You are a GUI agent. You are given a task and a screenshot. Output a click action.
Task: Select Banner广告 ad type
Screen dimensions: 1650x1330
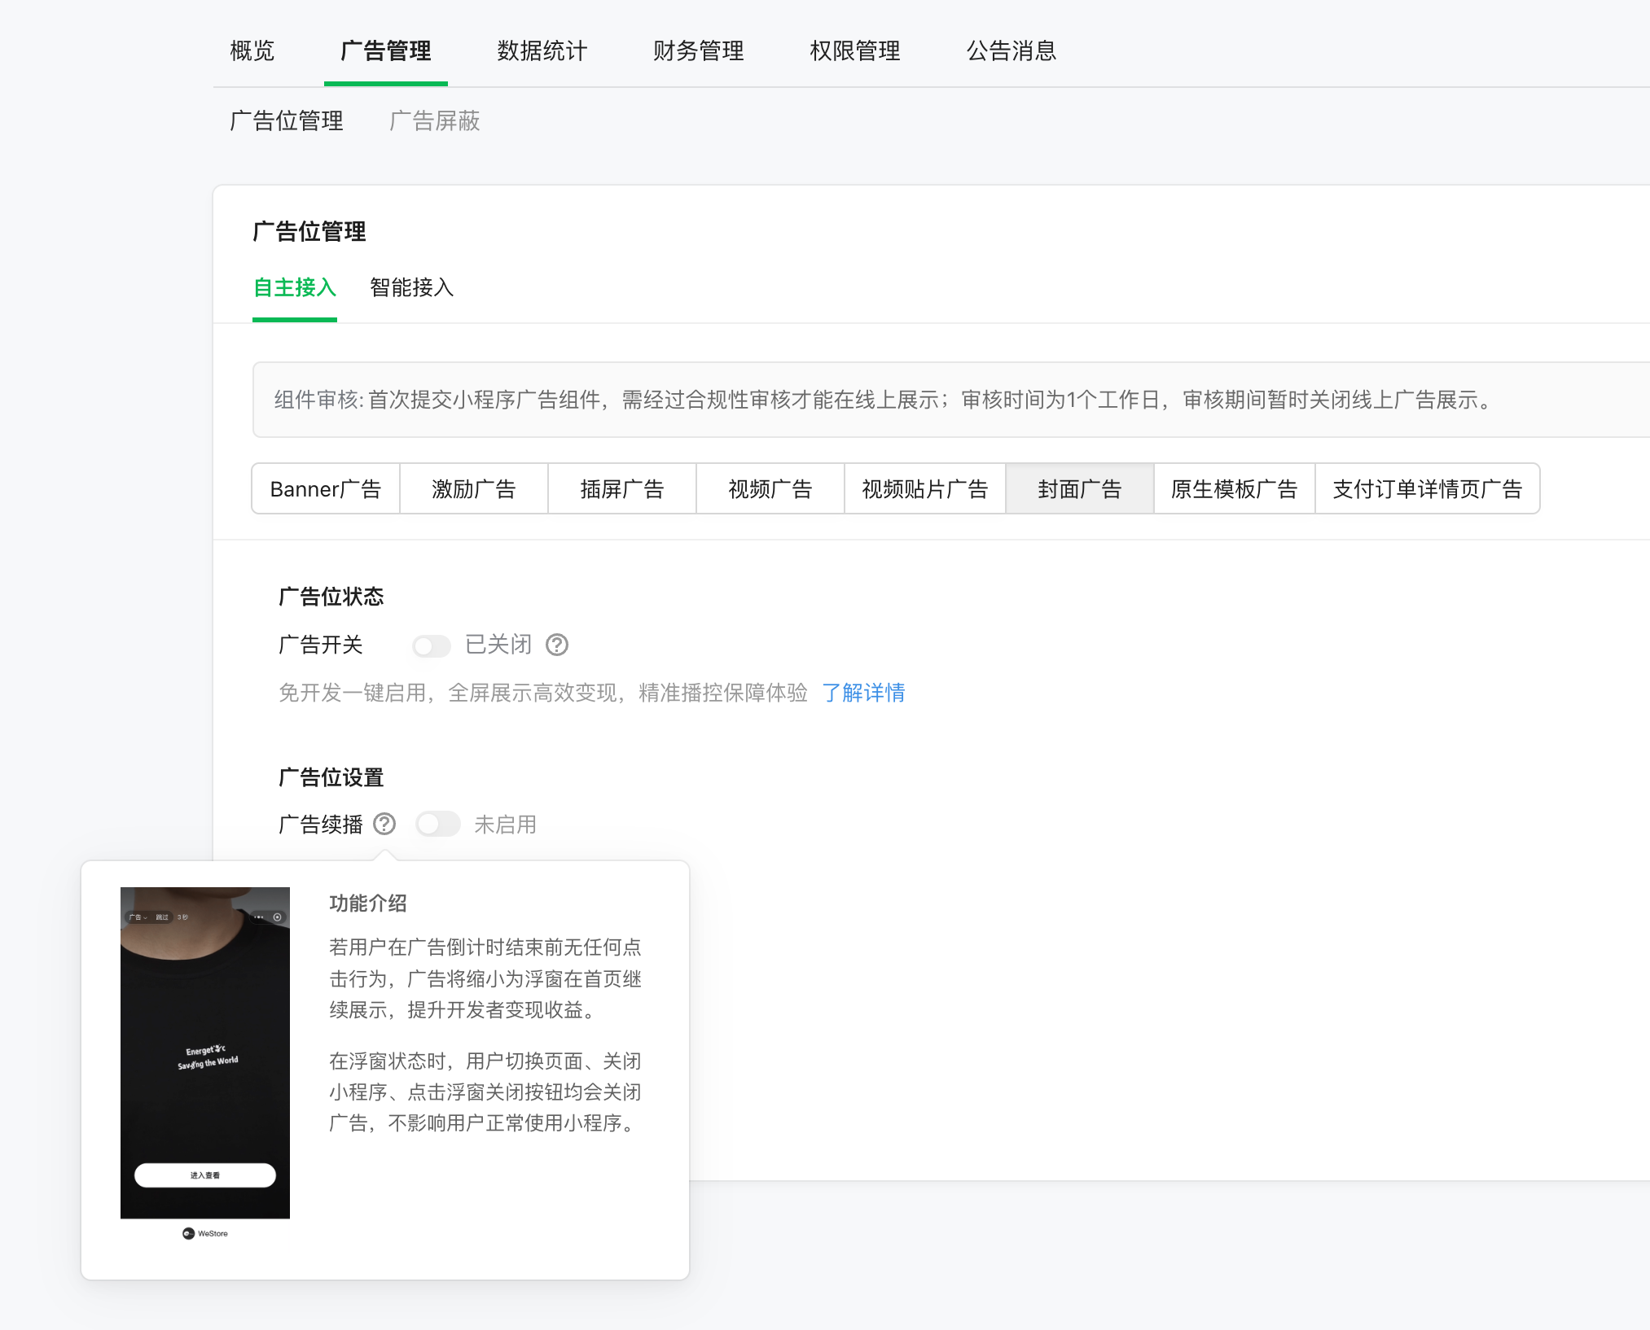coord(326,489)
